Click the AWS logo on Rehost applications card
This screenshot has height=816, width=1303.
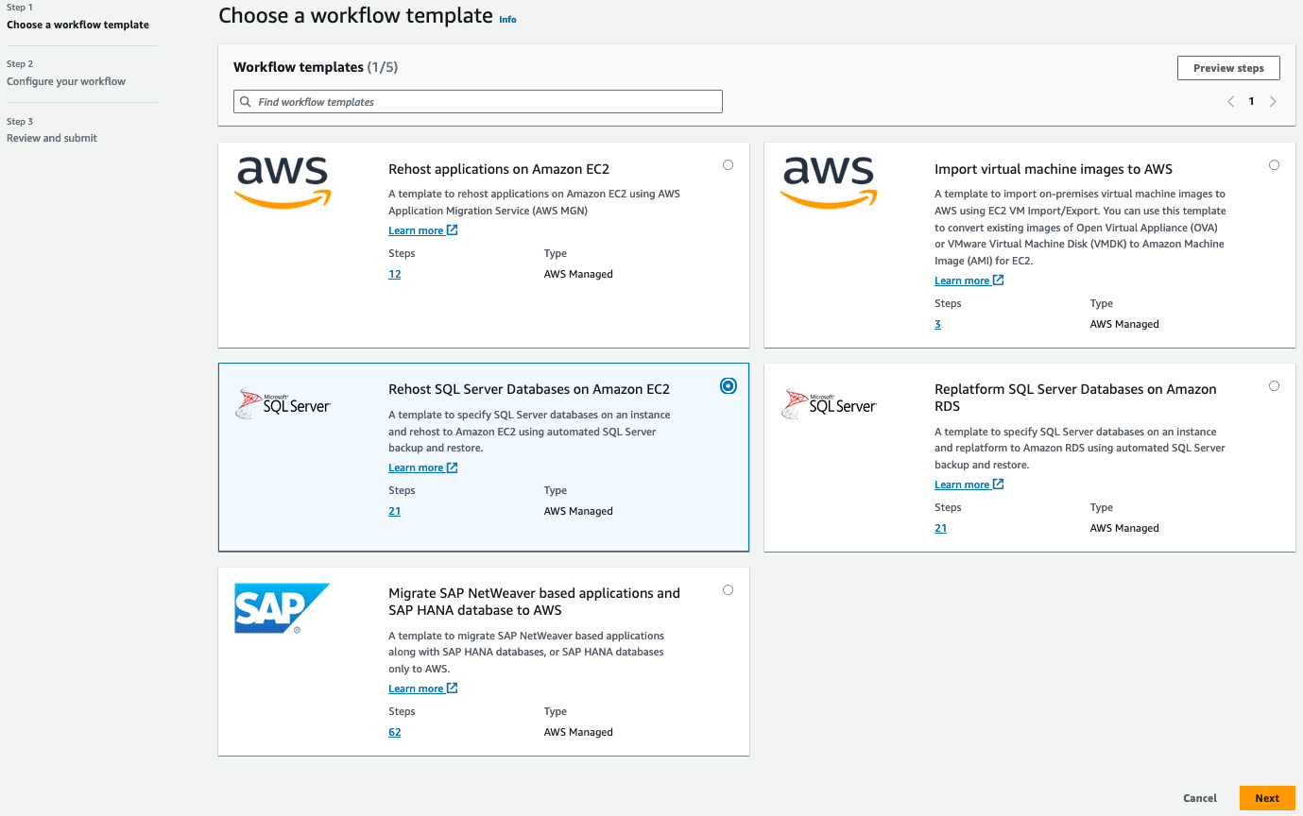(x=283, y=182)
